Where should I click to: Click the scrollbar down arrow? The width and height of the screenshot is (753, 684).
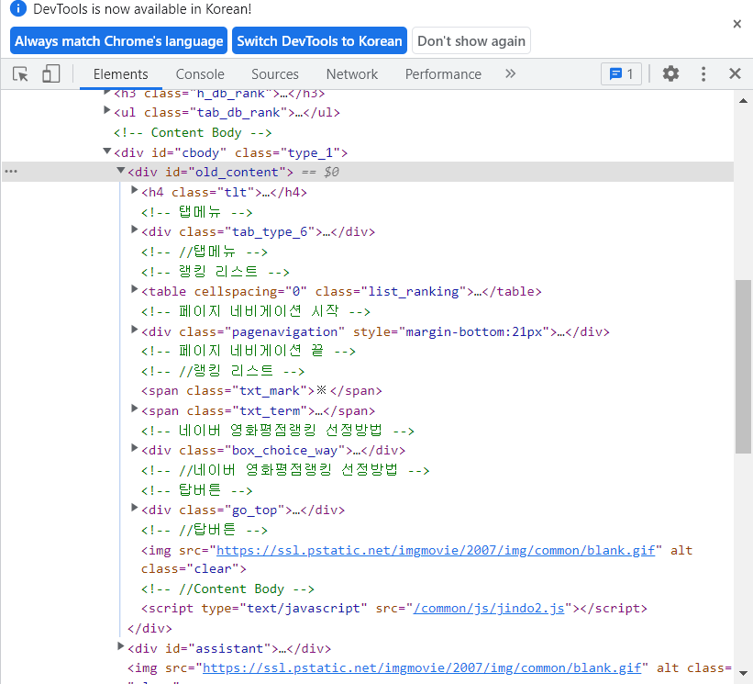pyautogui.click(x=743, y=673)
